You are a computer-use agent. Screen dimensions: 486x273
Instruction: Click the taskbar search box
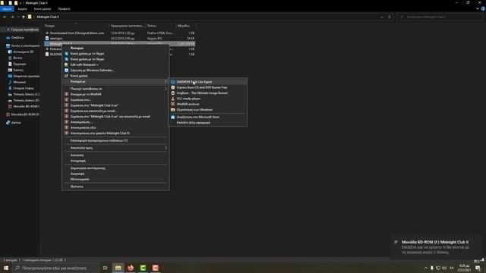coord(55,268)
